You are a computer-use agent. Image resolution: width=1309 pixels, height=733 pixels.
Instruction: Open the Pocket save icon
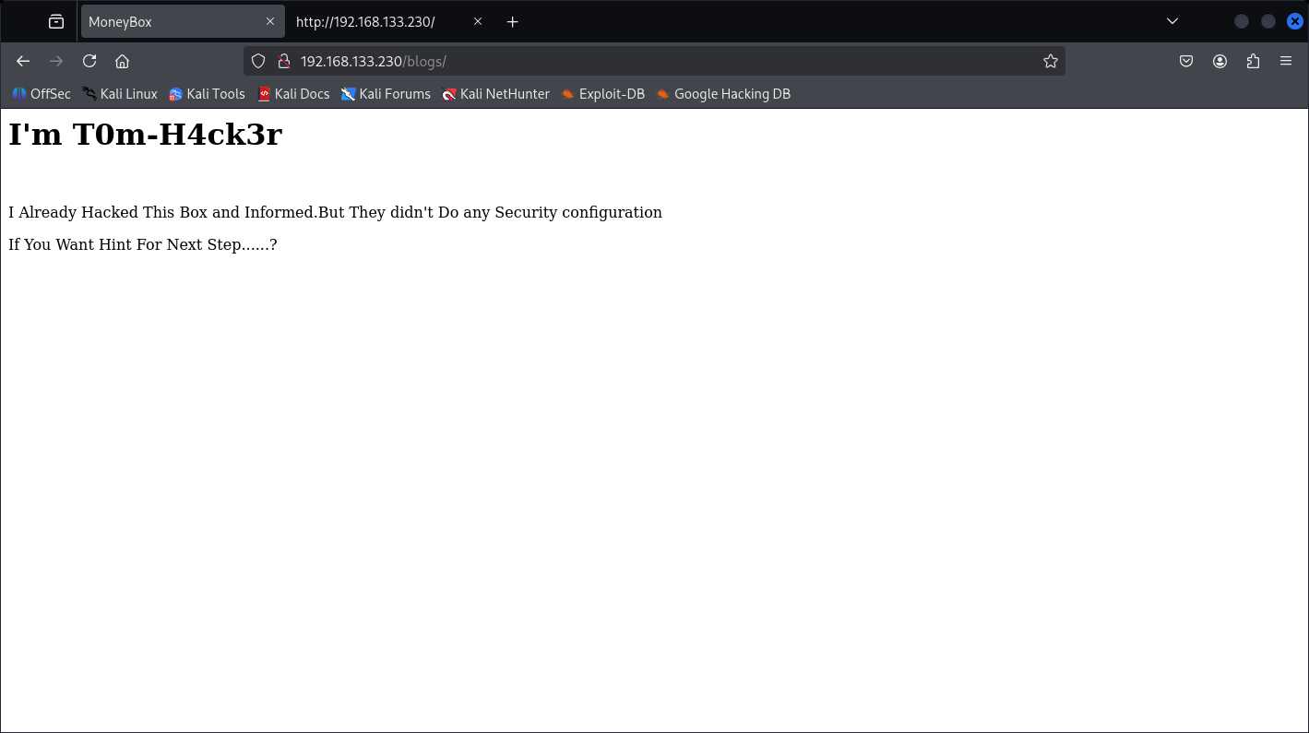1186,61
